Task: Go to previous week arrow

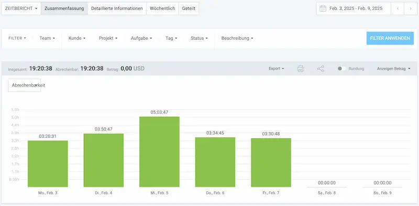Action: pyautogui.click(x=398, y=8)
